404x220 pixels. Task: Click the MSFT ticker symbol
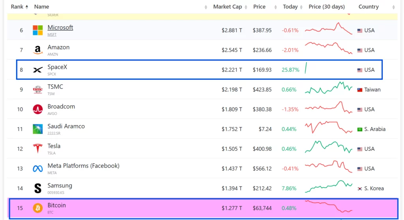coord(52,35)
